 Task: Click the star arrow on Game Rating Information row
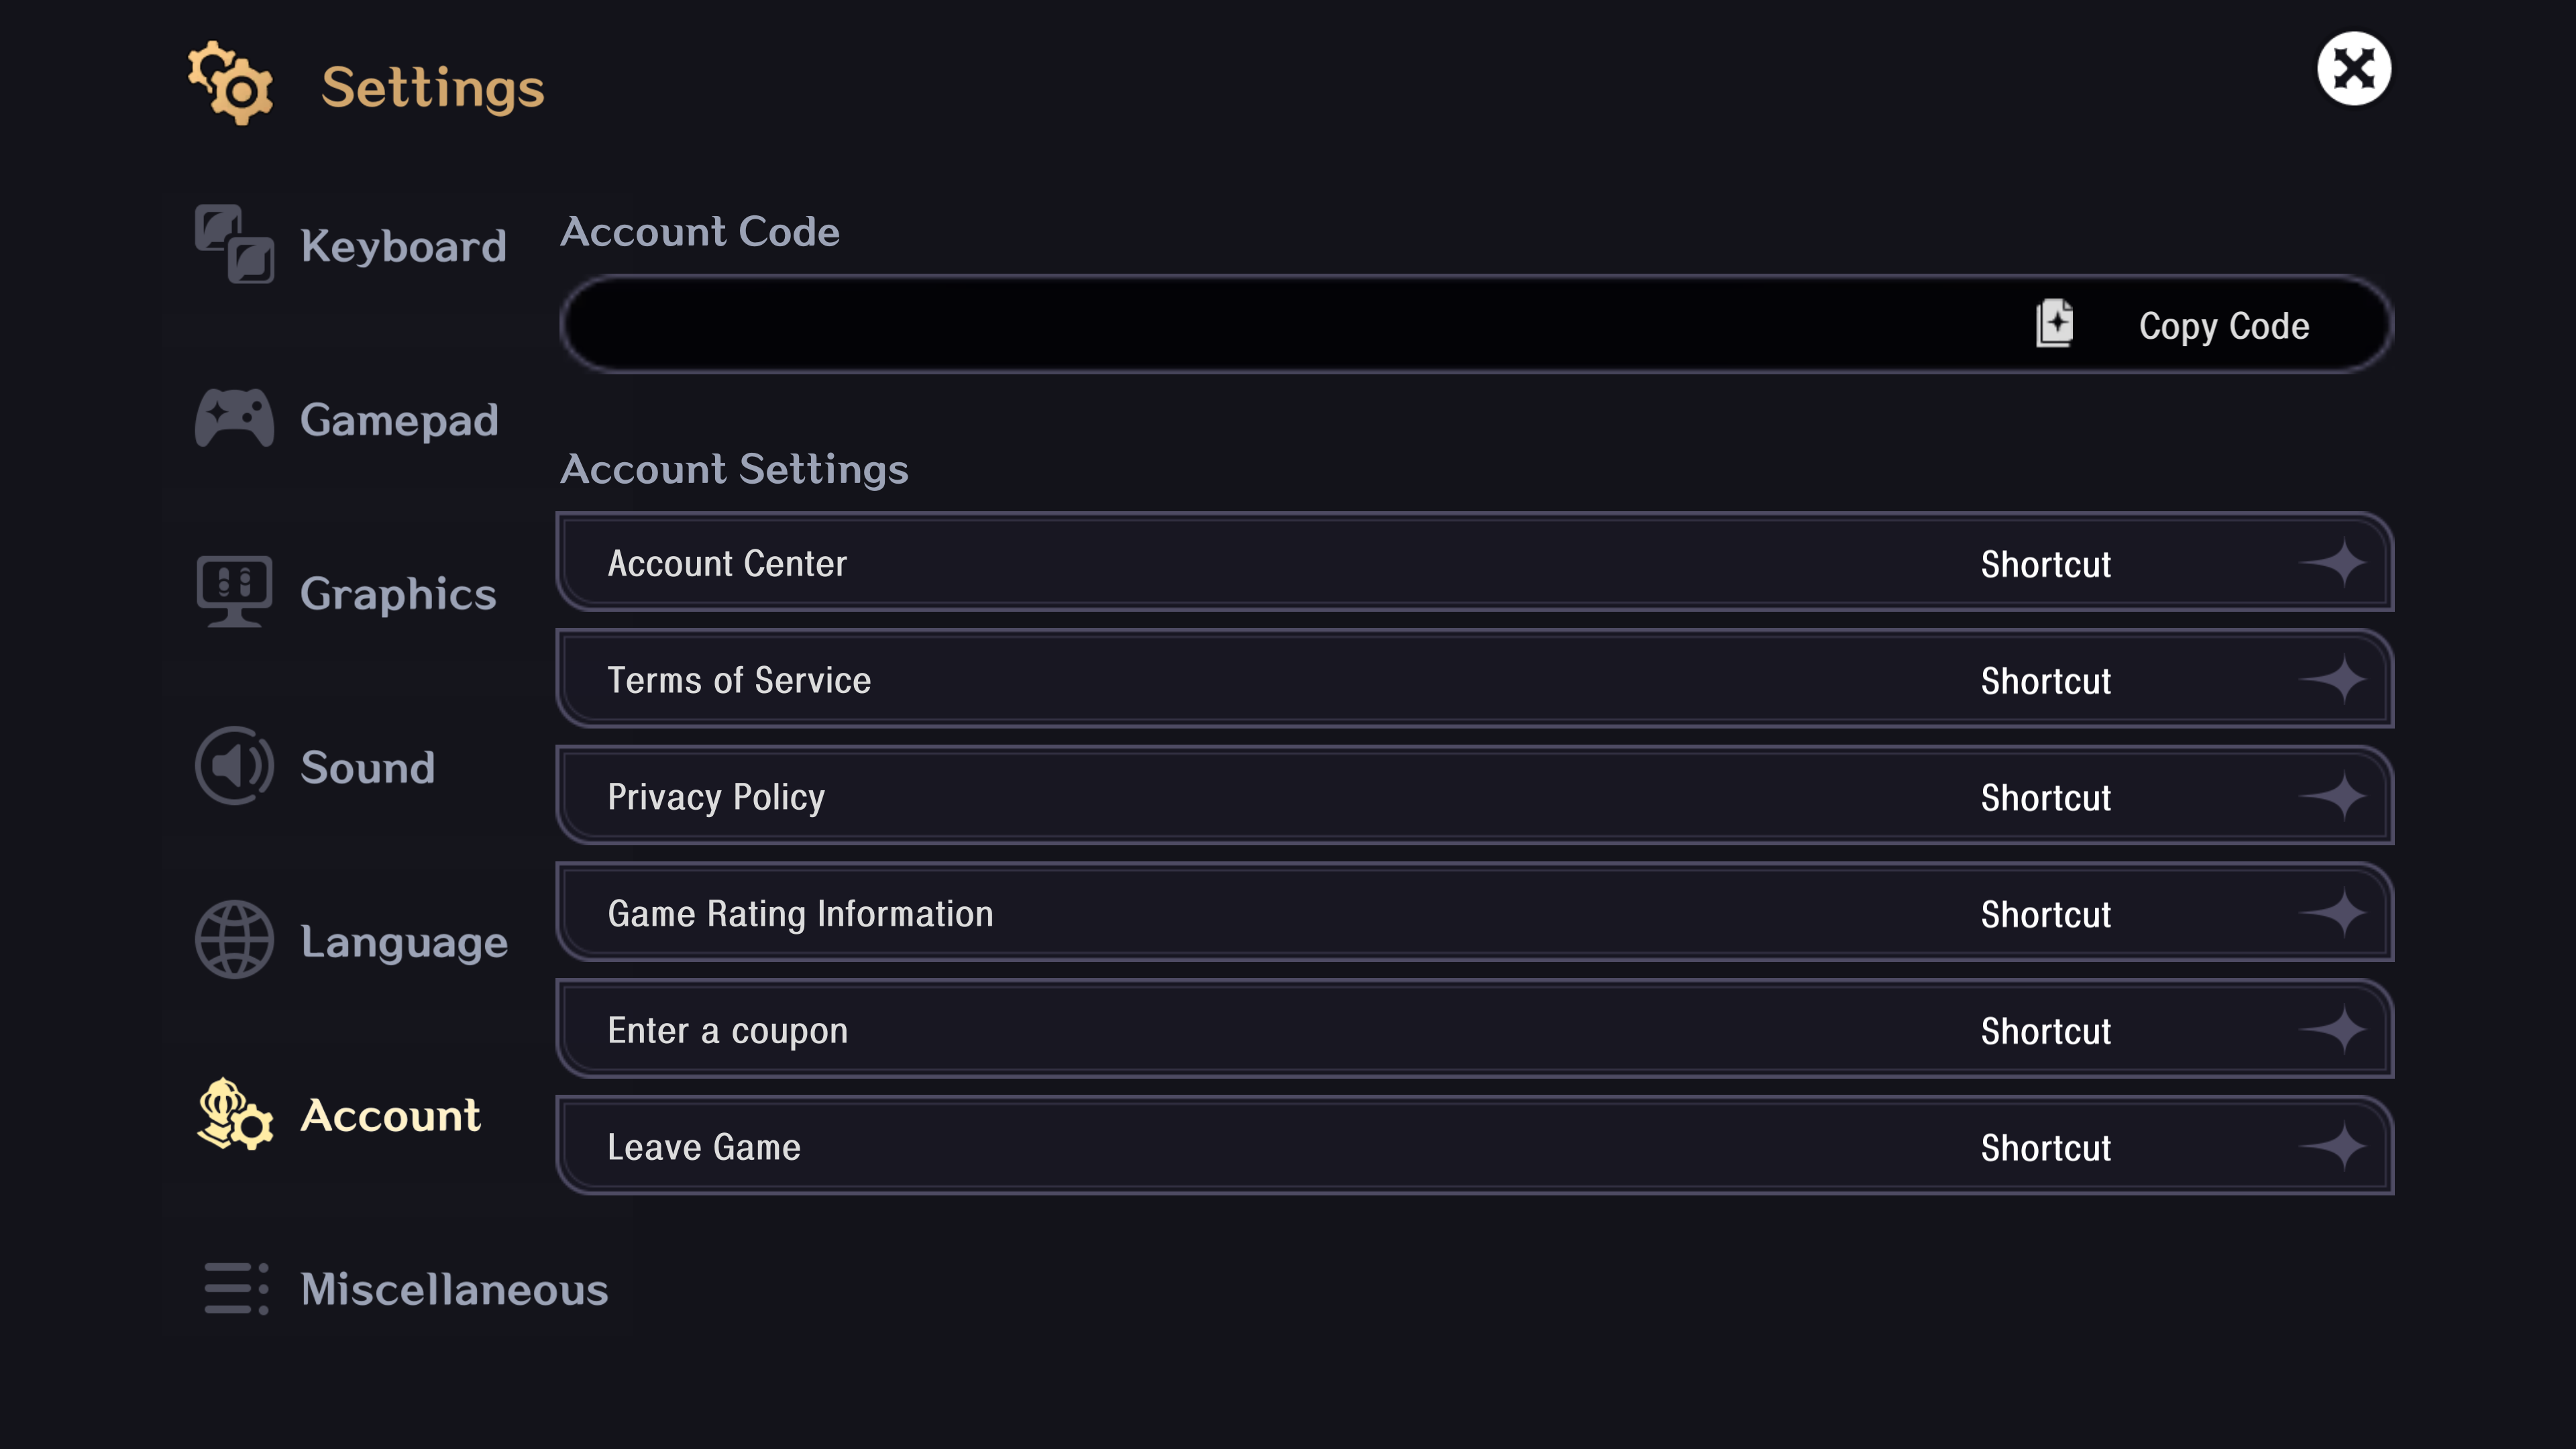2333,913
